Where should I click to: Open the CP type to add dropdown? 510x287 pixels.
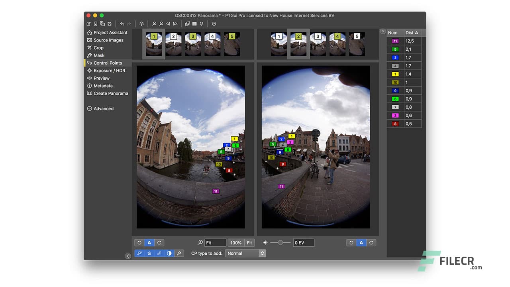coord(245,253)
